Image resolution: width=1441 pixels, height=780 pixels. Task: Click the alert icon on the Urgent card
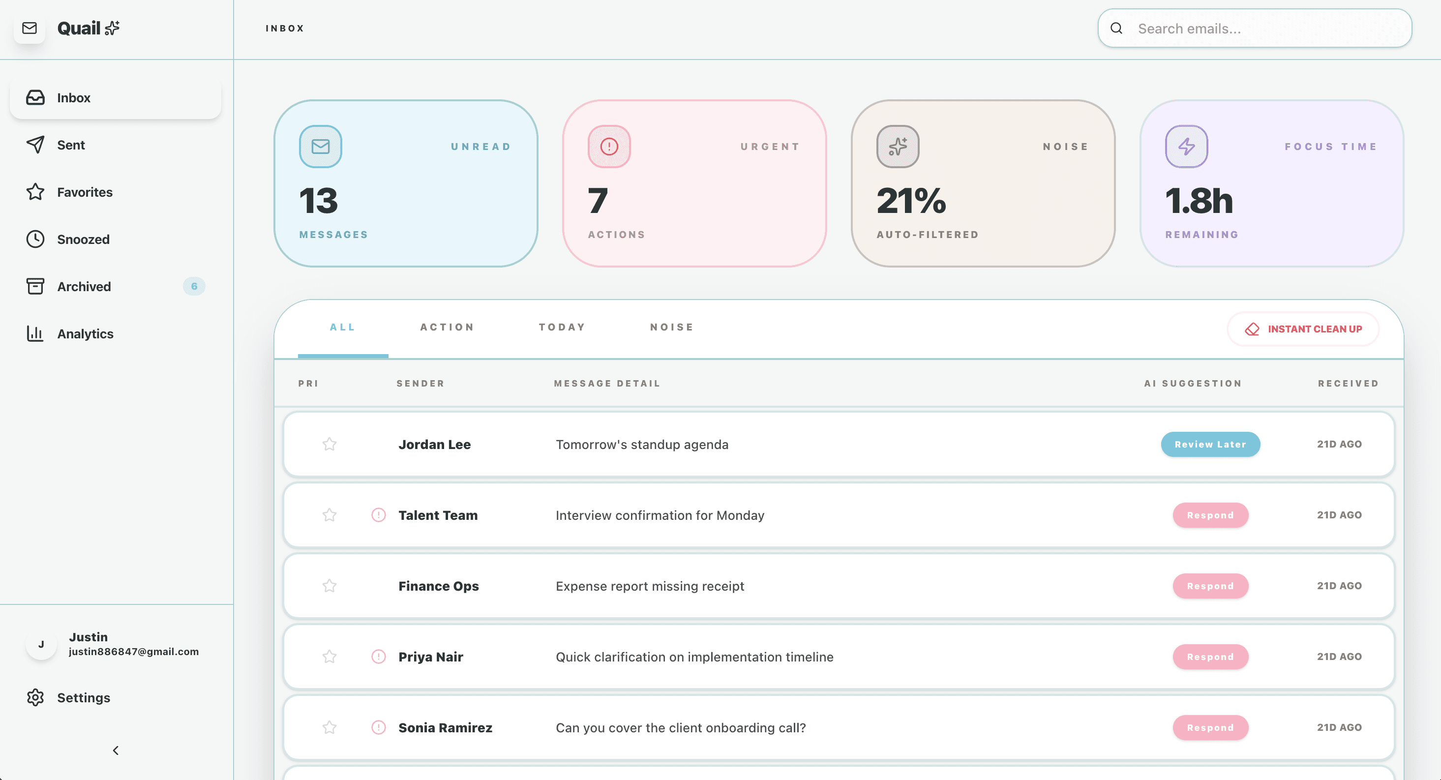(x=609, y=147)
